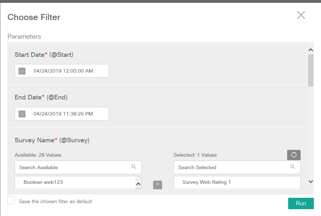Open the Start Date calendar picker
The height and width of the screenshot is (216, 321).
tap(22, 71)
